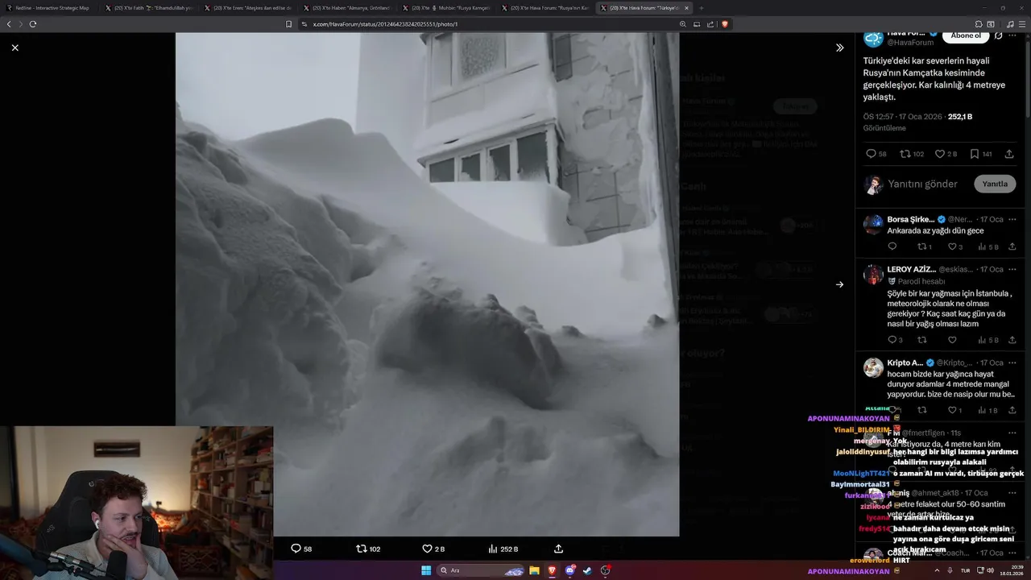Open the browser hamburger menu

(1022, 24)
